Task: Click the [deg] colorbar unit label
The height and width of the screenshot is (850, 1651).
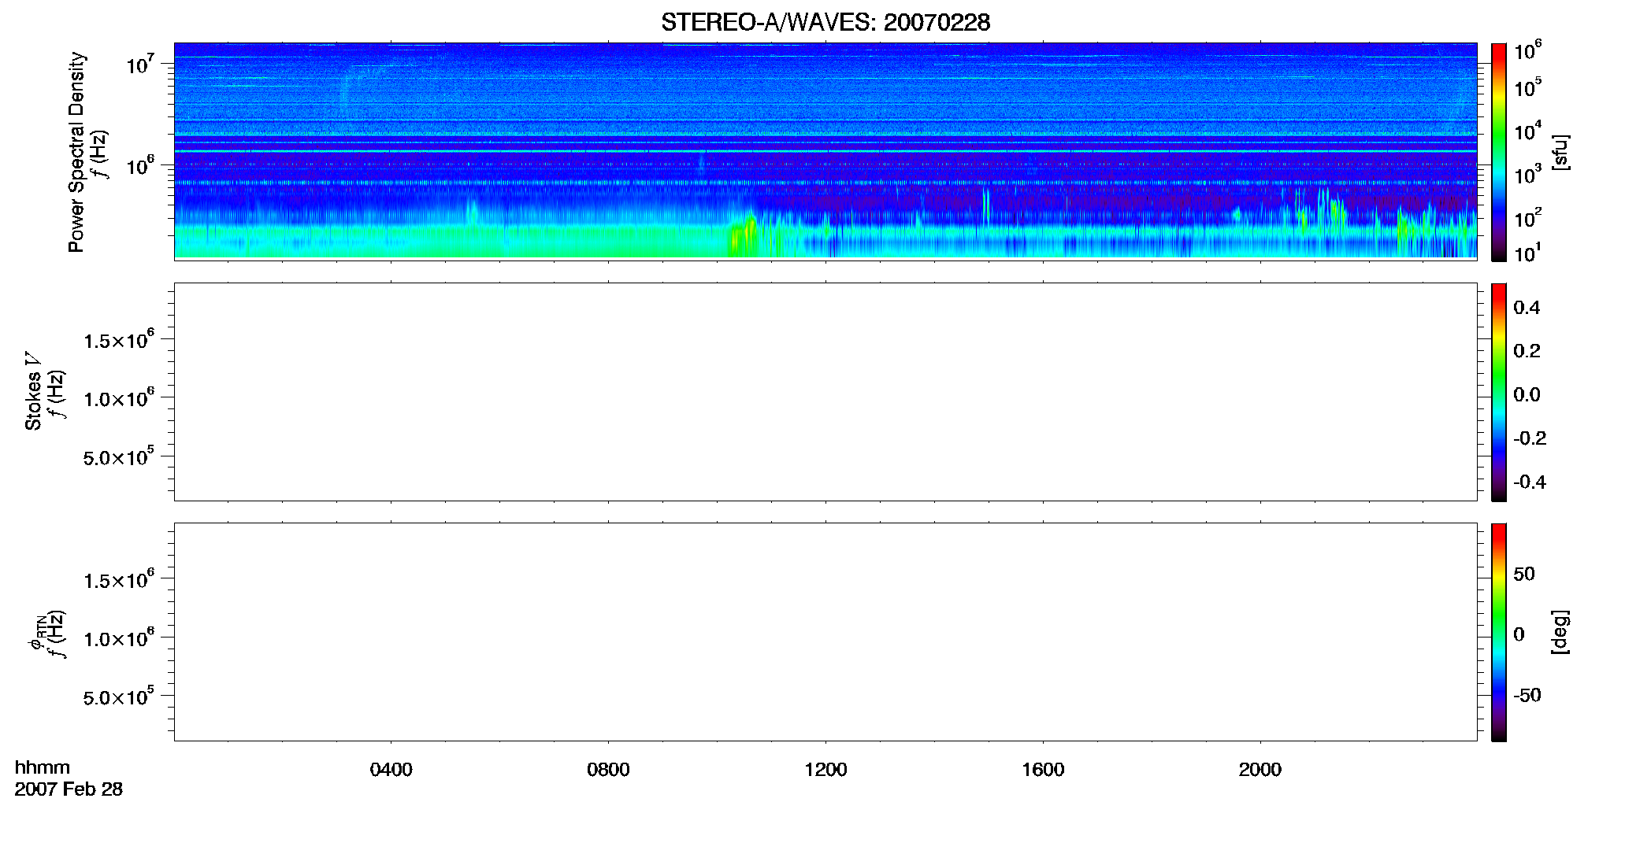Action: (x=1560, y=632)
